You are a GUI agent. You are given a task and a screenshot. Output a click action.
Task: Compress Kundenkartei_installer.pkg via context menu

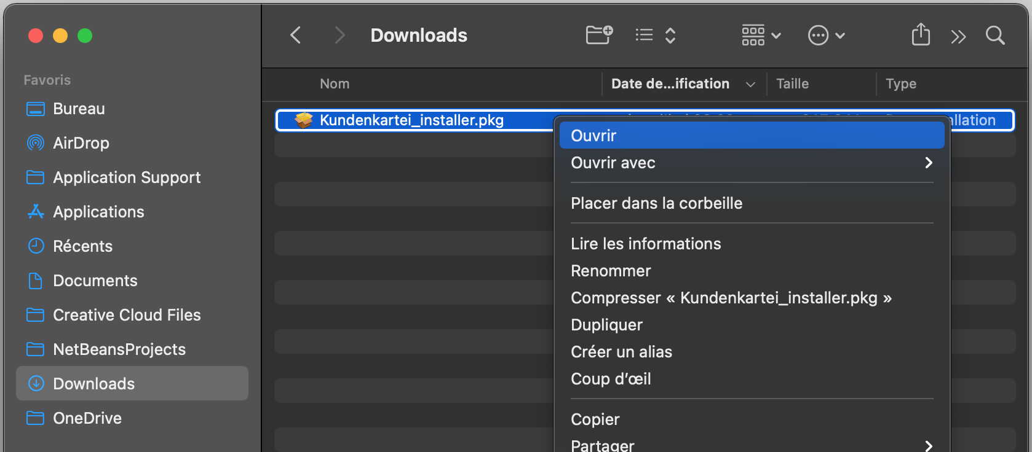[x=752, y=297]
